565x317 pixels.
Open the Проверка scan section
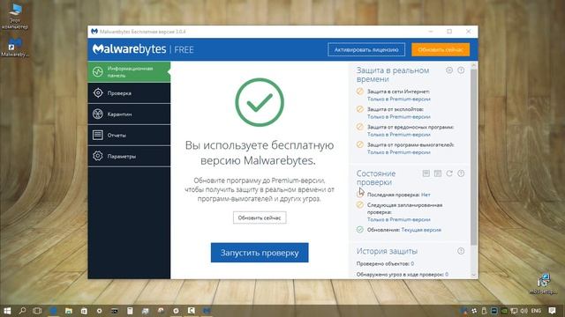[129, 93]
